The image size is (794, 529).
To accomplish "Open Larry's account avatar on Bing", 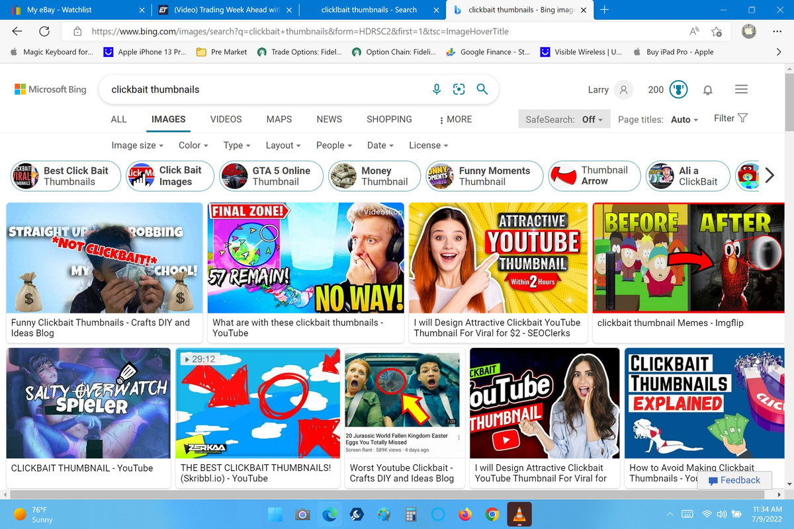I will [623, 90].
